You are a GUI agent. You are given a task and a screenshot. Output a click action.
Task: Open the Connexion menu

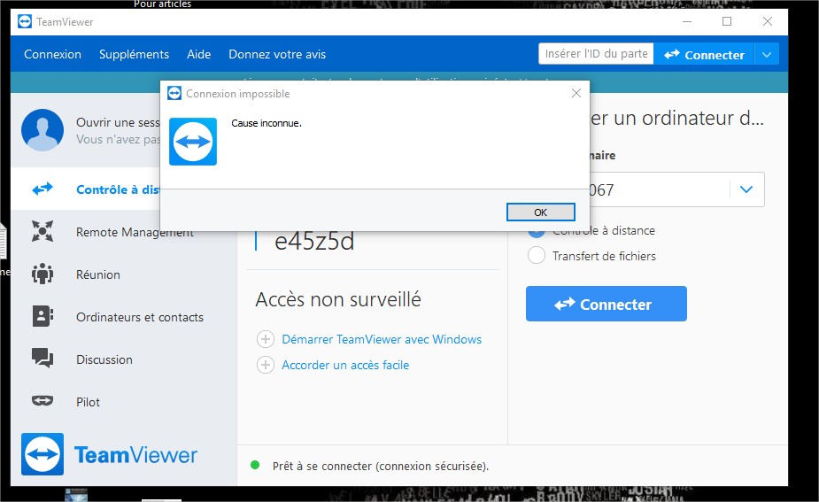click(53, 54)
